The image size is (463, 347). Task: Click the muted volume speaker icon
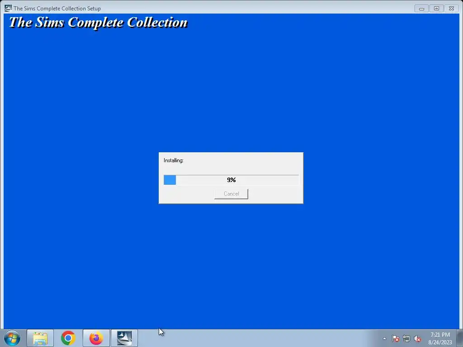pyautogui.click(x=417, y=338)
